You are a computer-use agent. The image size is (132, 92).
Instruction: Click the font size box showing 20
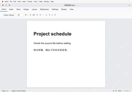tap(20, 15)
